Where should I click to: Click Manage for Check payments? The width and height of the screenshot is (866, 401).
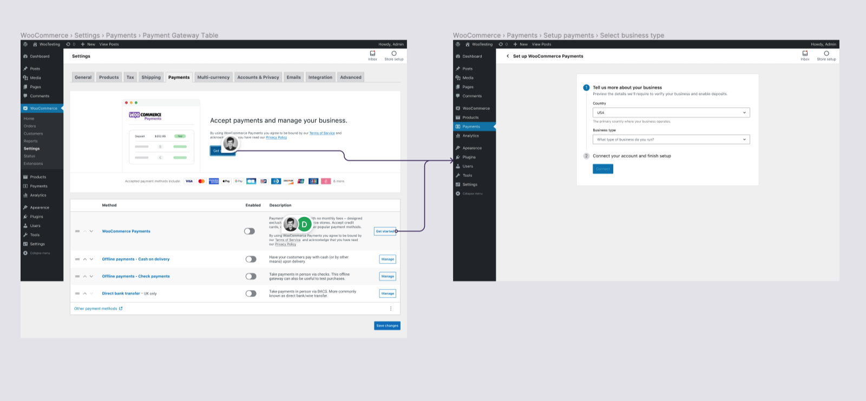388,277
